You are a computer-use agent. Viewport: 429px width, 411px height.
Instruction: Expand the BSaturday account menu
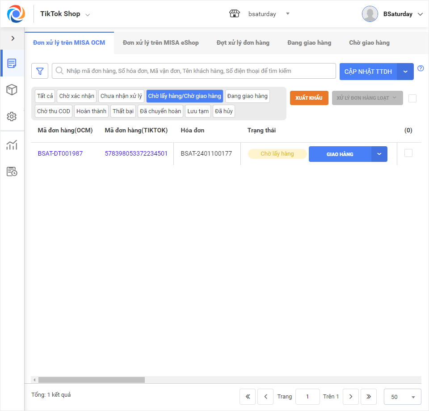coord(420,14)
